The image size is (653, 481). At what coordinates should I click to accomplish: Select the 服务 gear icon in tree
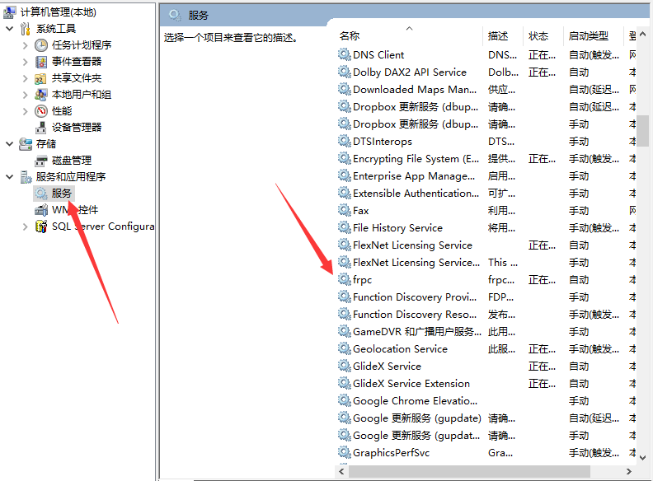click(x=41, y=194)
